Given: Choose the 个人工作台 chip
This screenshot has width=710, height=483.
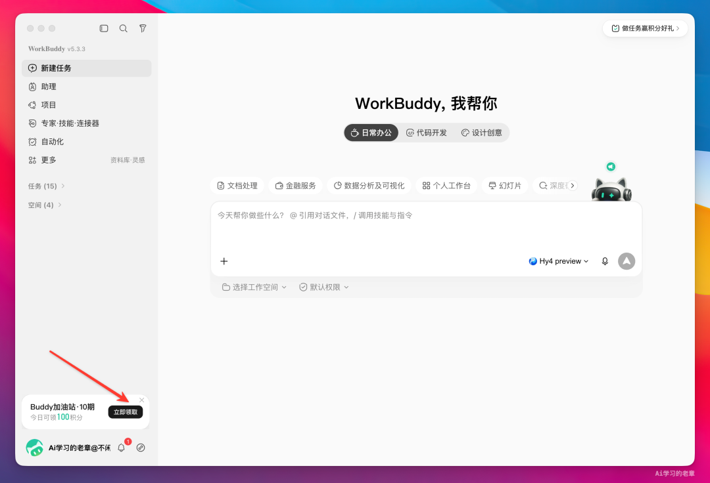Looking at the screenshot, I should [x=446, y=186].
